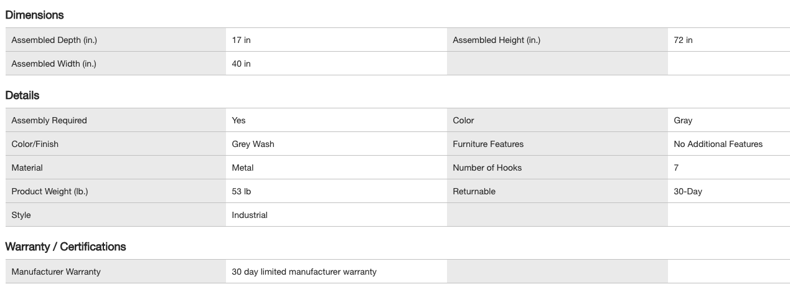Viewport: 790px width, 284px height.
Task: Click the Dimensions section heading
Action: point(34,15)
